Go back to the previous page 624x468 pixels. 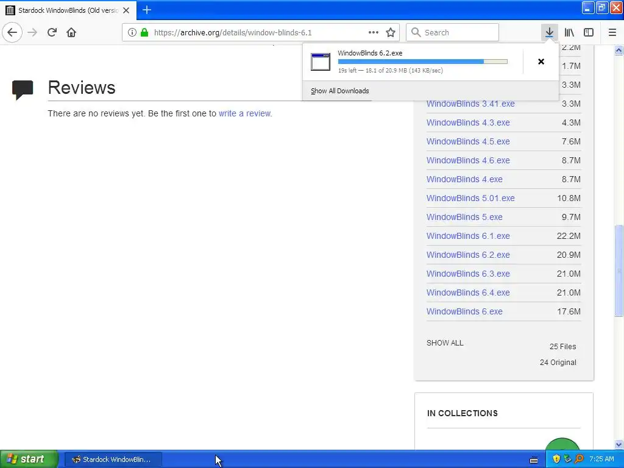pos(12,32)
